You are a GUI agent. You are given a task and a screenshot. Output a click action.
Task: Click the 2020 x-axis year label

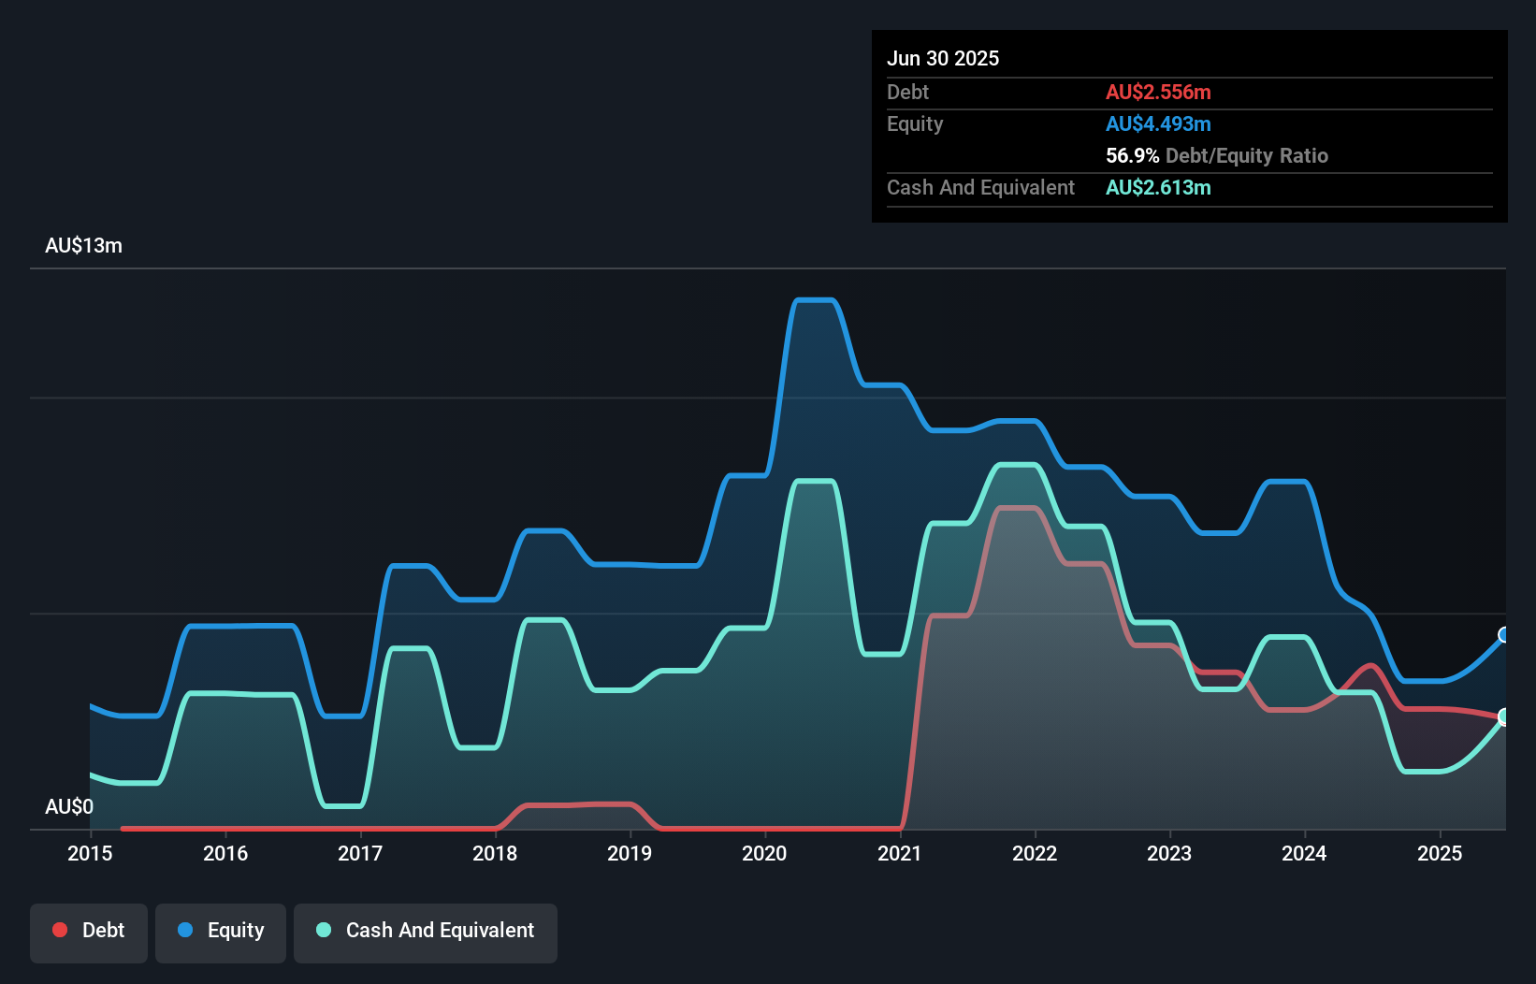click(764, 853)
